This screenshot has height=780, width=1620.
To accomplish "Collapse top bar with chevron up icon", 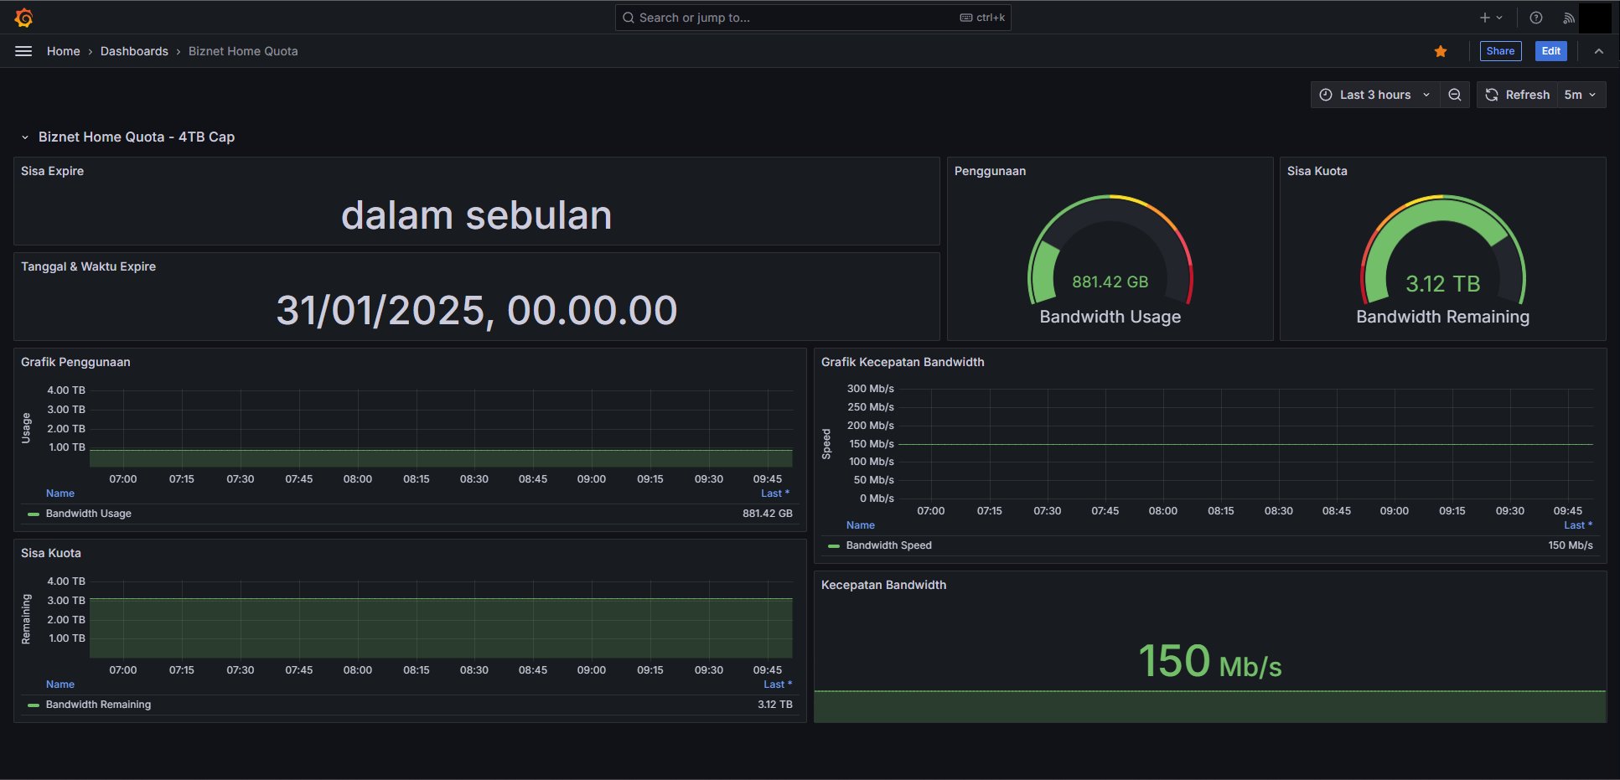I will (1599, 51).
